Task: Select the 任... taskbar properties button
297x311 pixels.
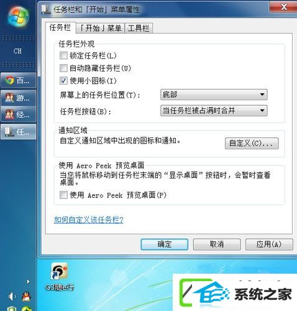Action: pos(19,131)
